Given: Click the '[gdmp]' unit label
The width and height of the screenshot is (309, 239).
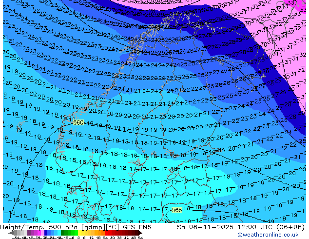Looking at the screenshot, I should pos(93,227).
